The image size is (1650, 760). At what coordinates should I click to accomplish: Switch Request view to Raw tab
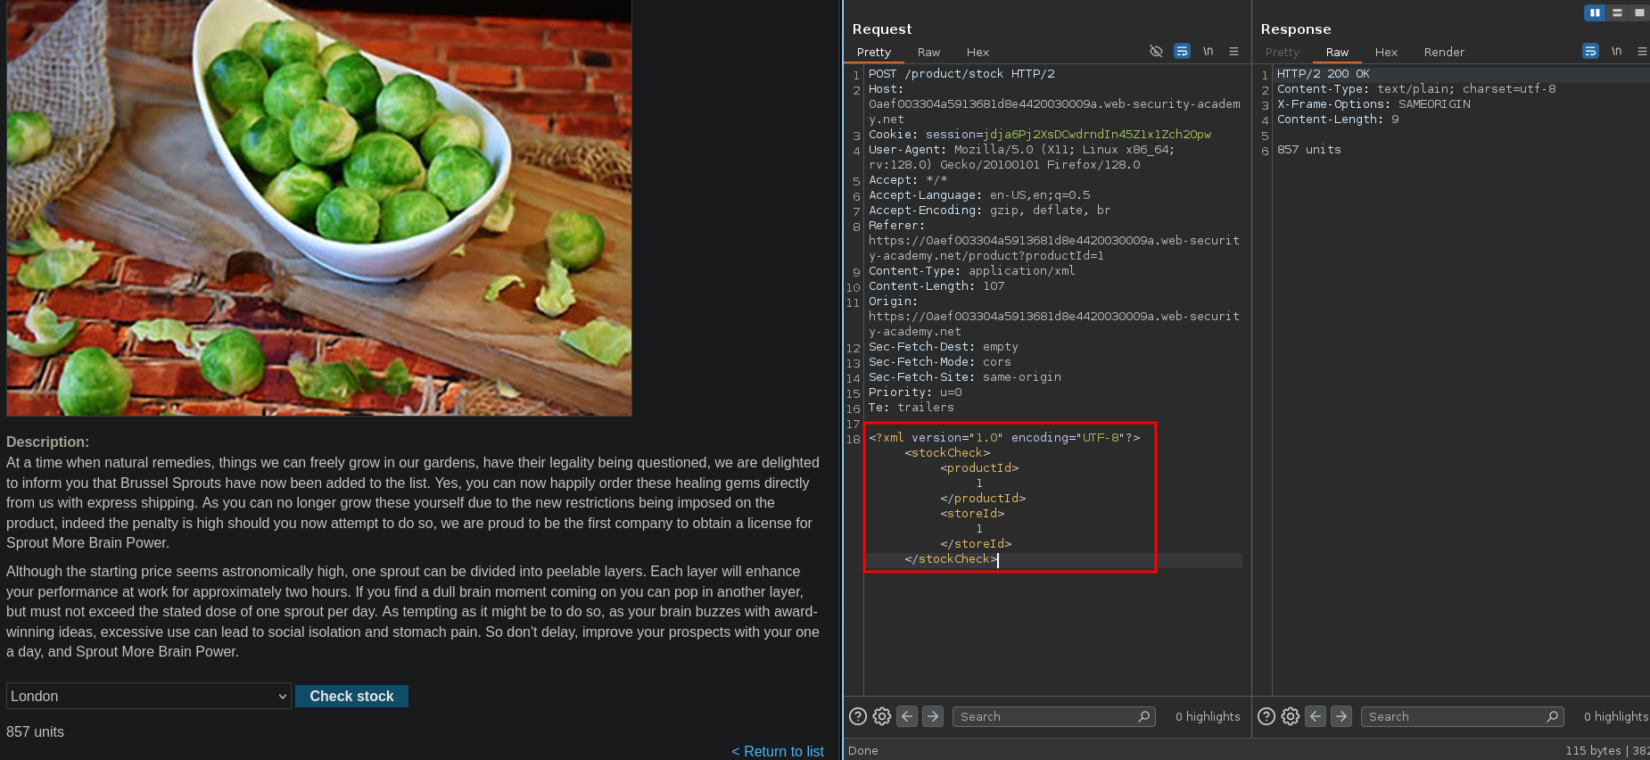pyautogui.click(x=928, y=53)
